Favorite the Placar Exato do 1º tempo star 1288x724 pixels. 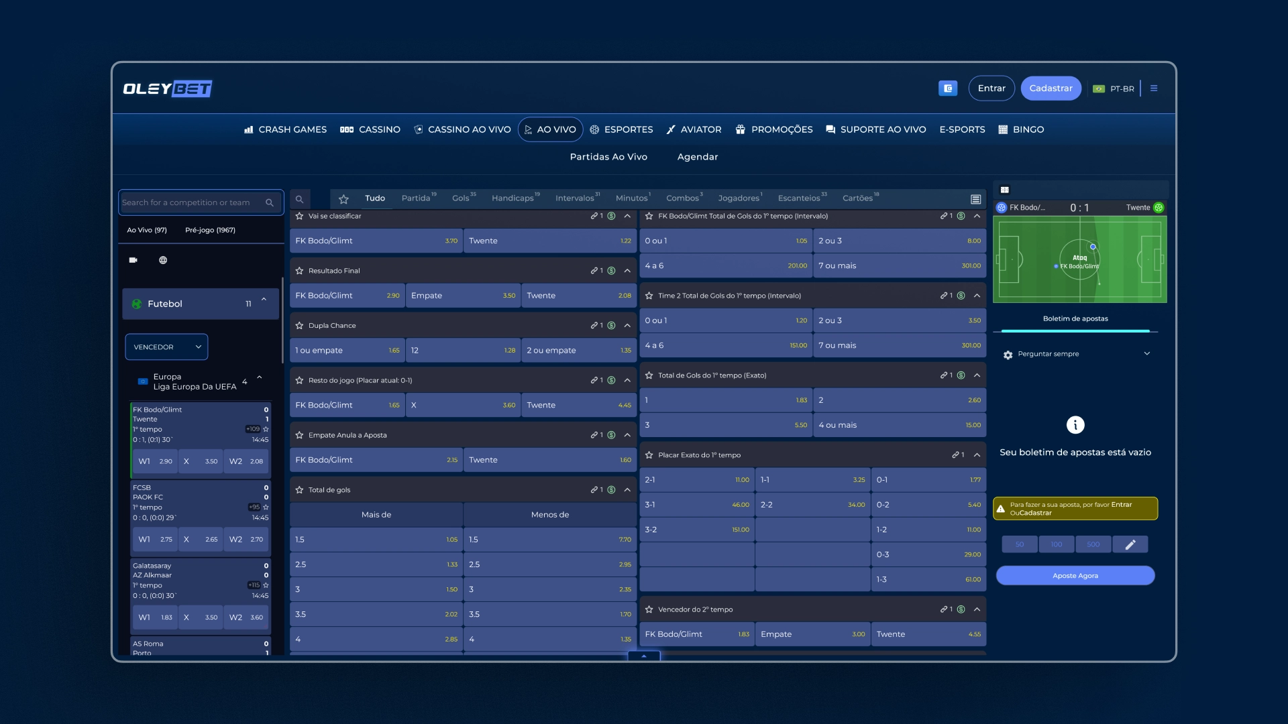(649, 455)
